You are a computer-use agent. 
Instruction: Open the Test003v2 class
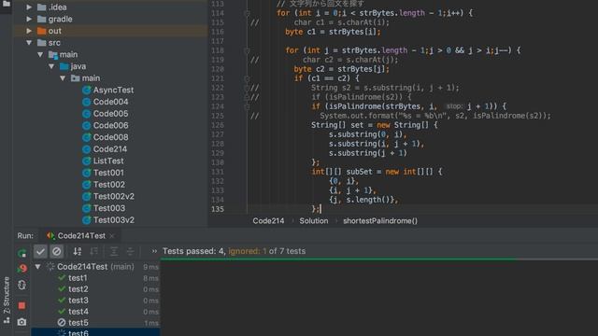tap(114, 220)
